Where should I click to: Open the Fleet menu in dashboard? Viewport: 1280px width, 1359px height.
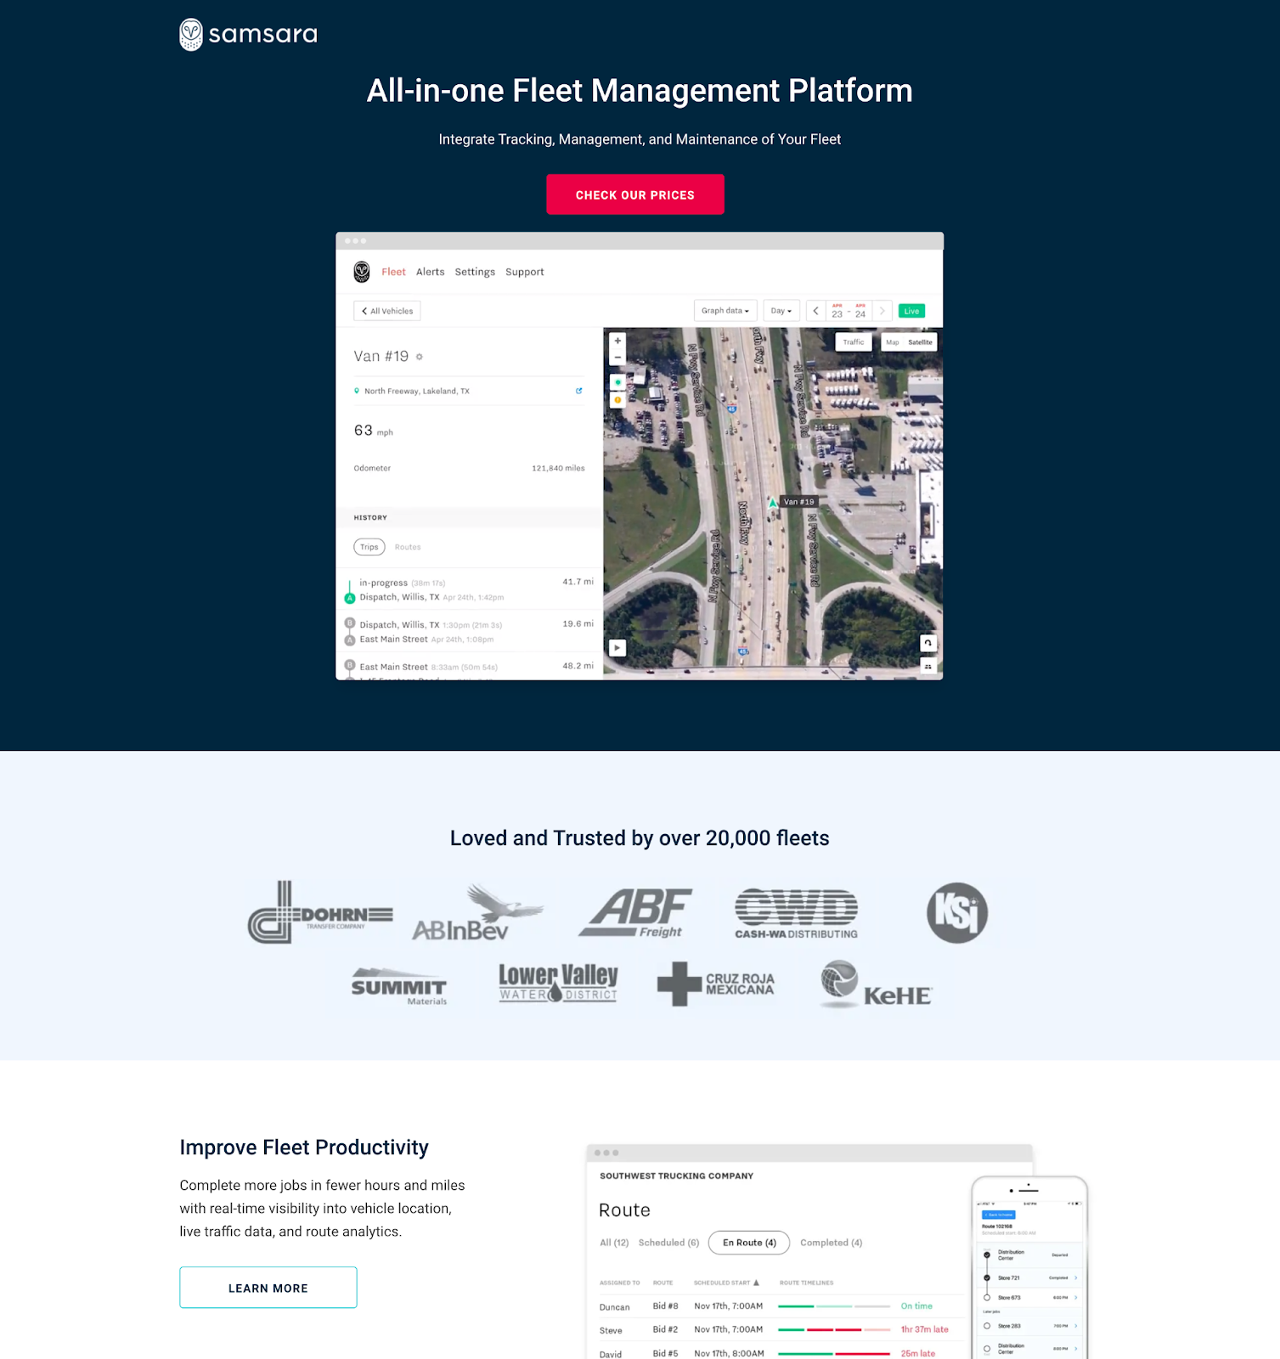[x=393, y=272]
